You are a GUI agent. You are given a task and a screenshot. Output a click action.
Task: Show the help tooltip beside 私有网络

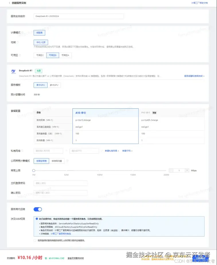(x=22, y=151)
